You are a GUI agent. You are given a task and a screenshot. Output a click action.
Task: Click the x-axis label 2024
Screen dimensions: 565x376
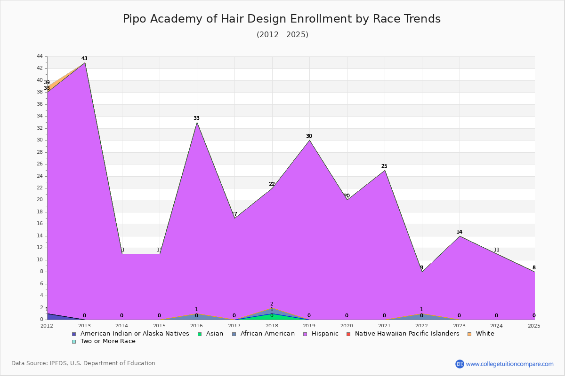point(496,325)
